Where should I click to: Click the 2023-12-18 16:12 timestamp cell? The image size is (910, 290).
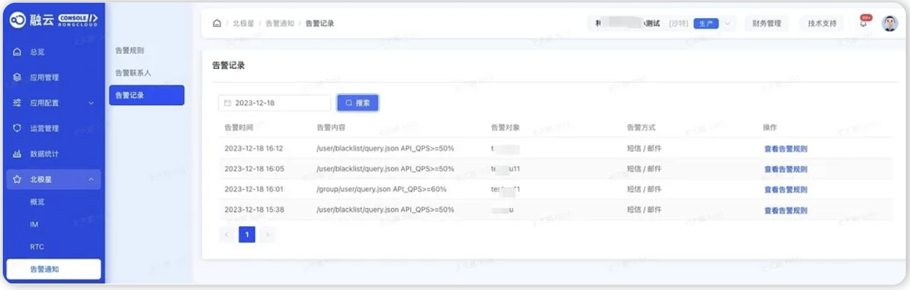[x=253, y=149]
